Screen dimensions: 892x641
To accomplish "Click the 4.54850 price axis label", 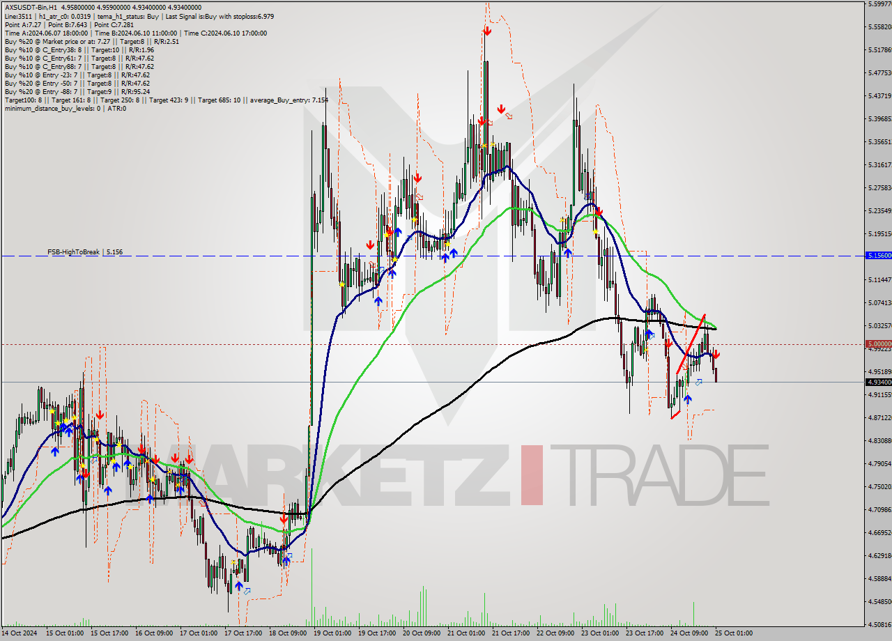I will [879, 601].
